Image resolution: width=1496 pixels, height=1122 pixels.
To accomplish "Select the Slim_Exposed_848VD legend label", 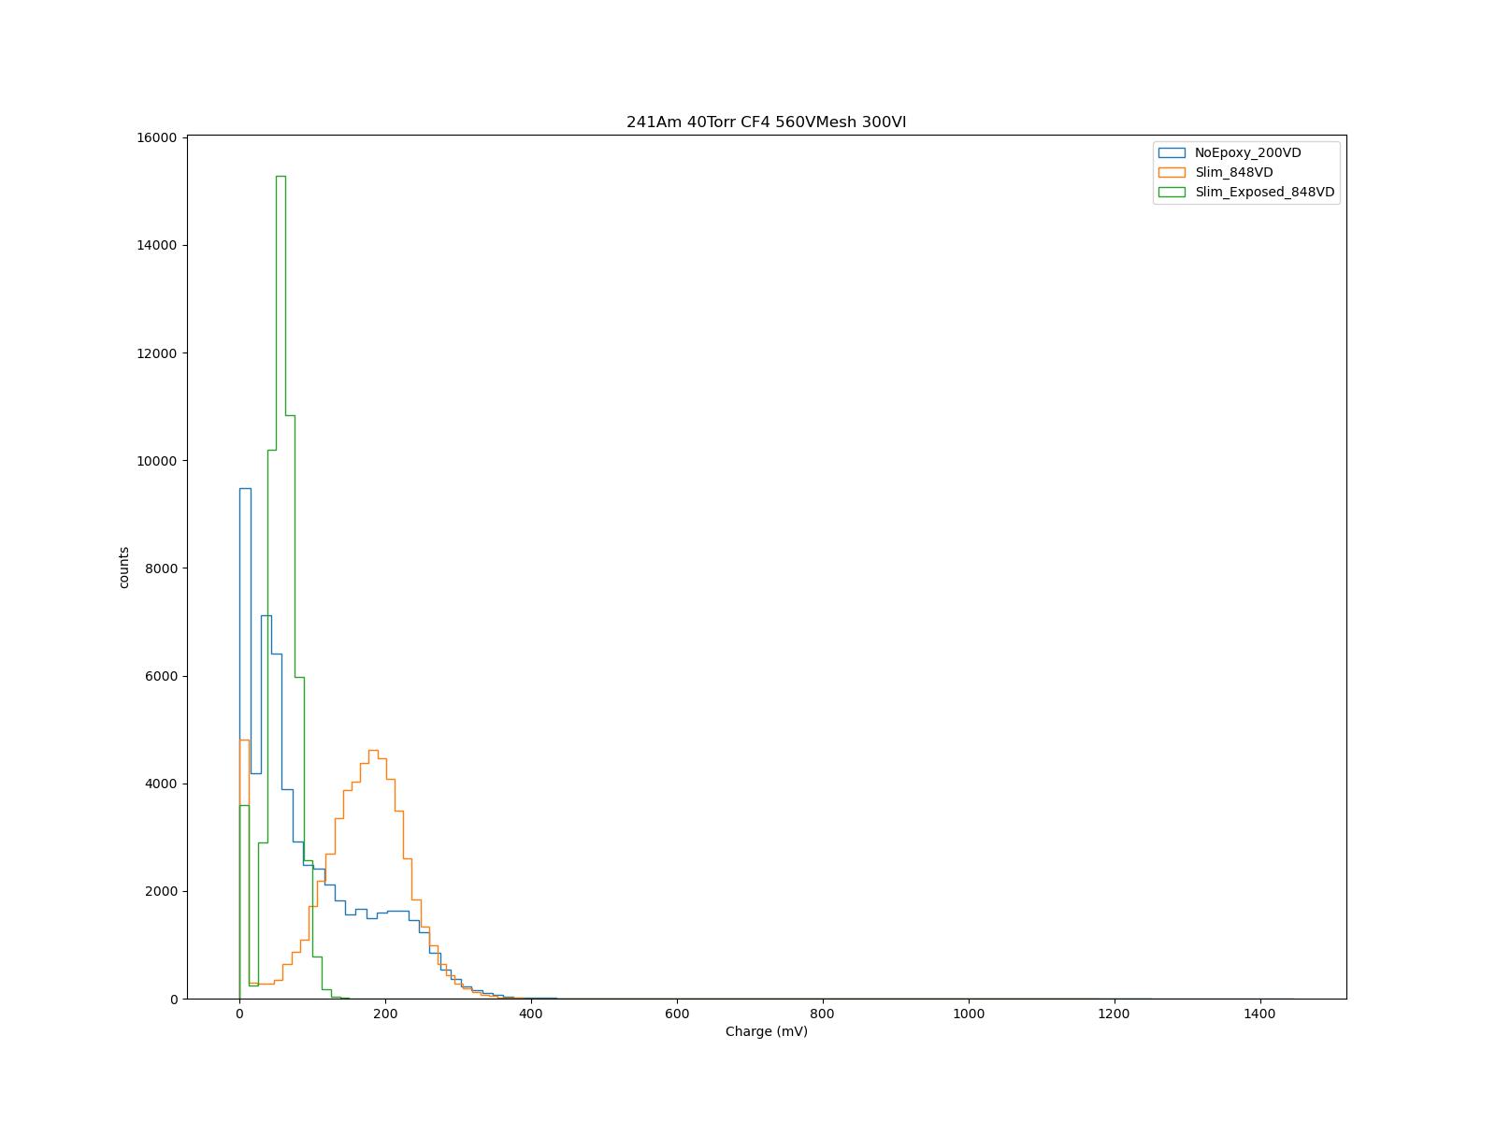I will (1264, 192).
